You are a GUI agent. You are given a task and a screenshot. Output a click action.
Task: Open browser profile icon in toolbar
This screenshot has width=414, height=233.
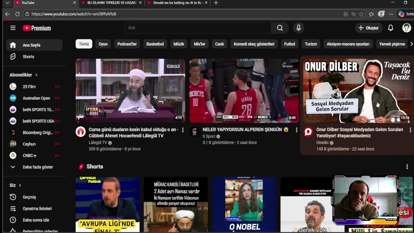[381, 14]
